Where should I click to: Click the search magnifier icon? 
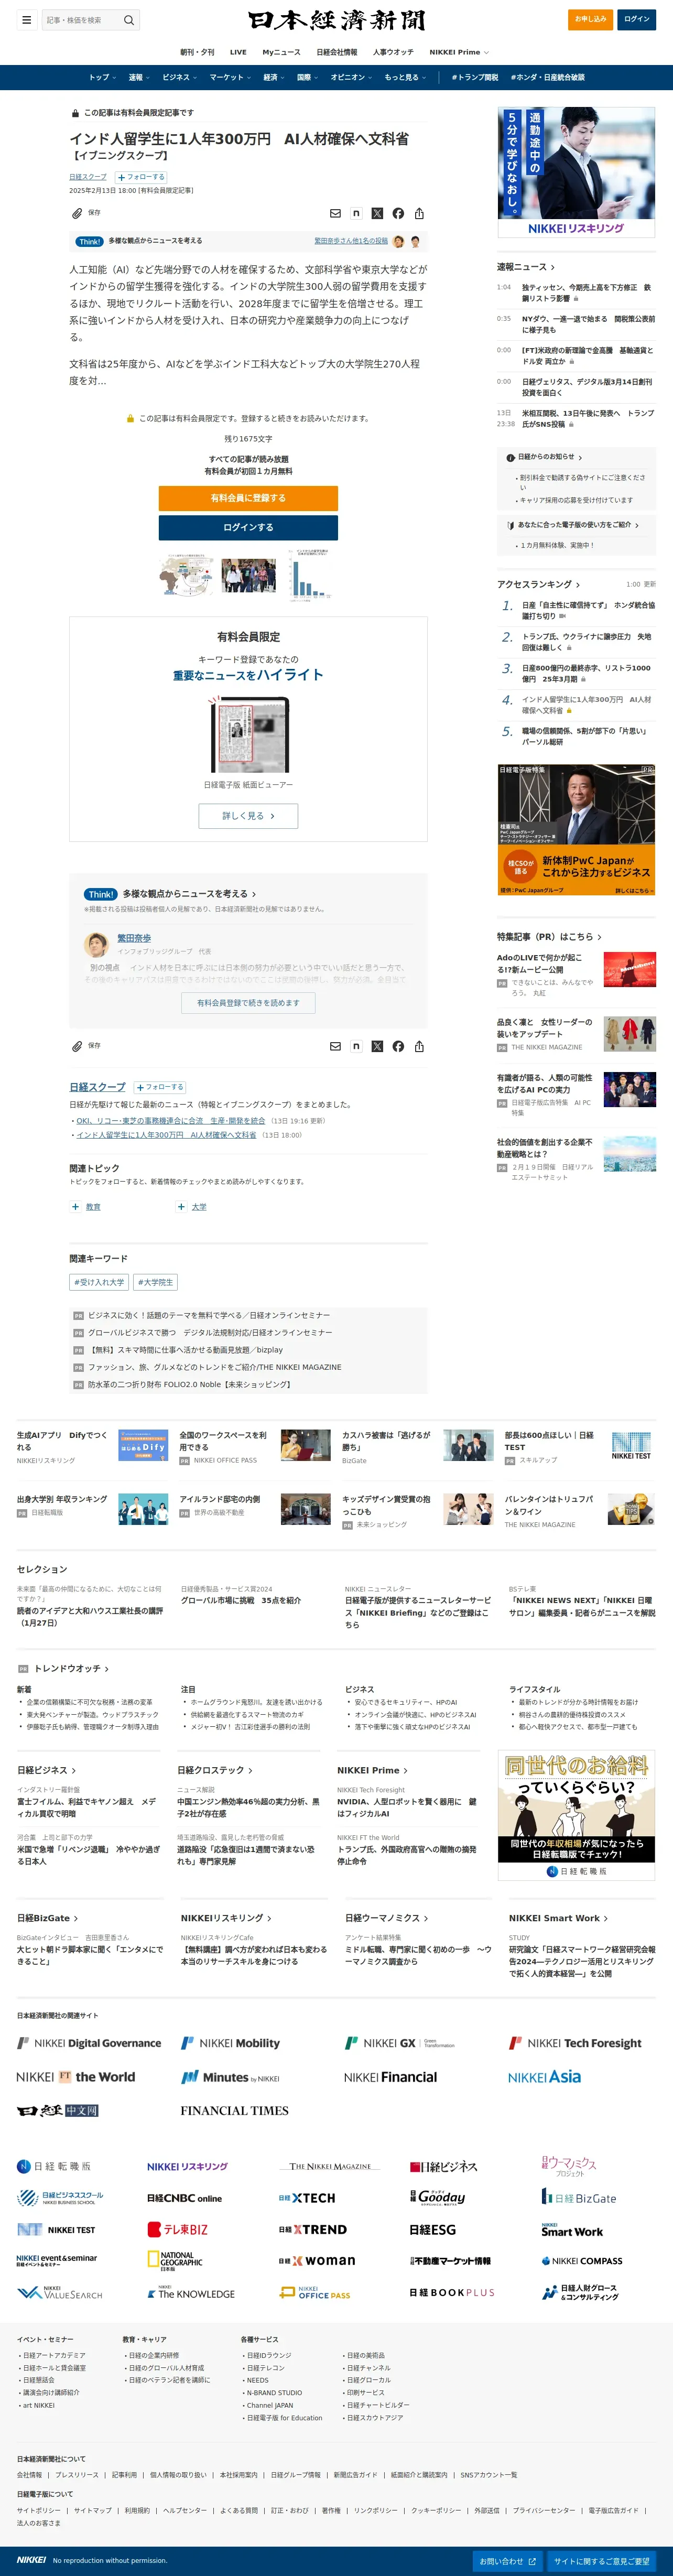[128, 20]
